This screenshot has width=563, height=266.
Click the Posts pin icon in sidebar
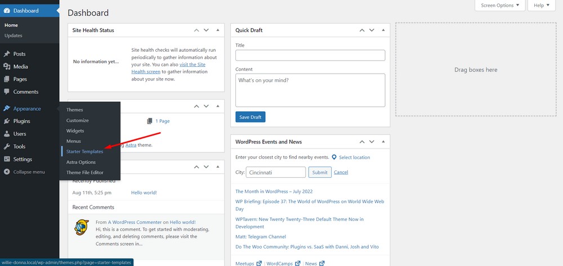[7, 54]
